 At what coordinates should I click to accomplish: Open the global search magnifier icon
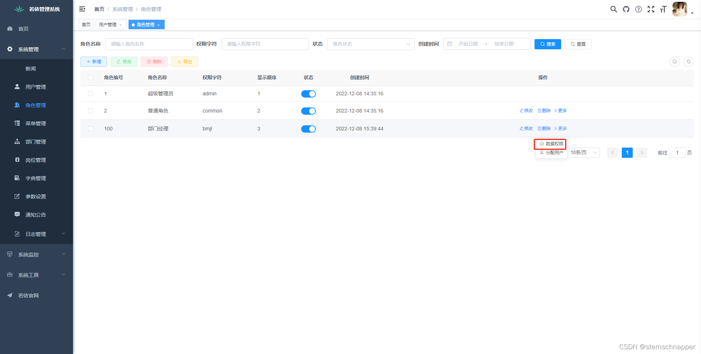click(614, 9)
